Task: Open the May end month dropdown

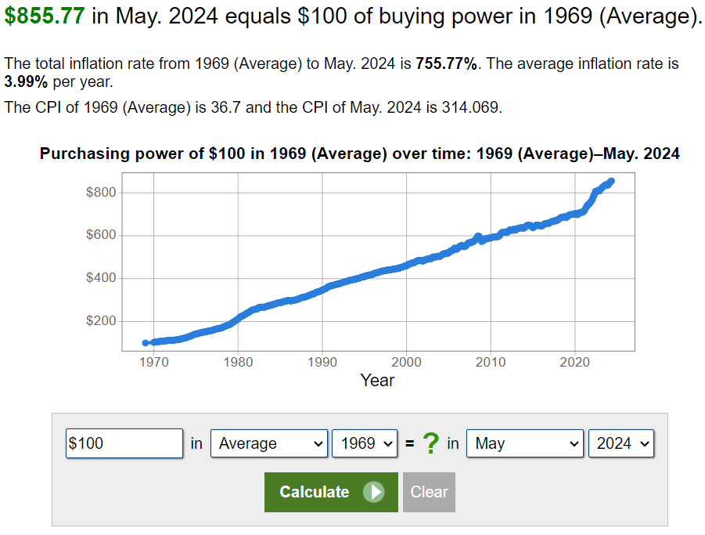Action: click(525, 443)
